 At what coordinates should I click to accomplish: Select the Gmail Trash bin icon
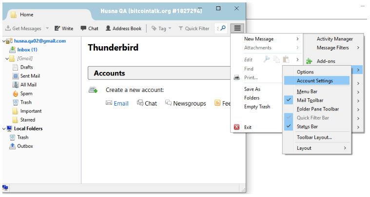tap(15, 102)
